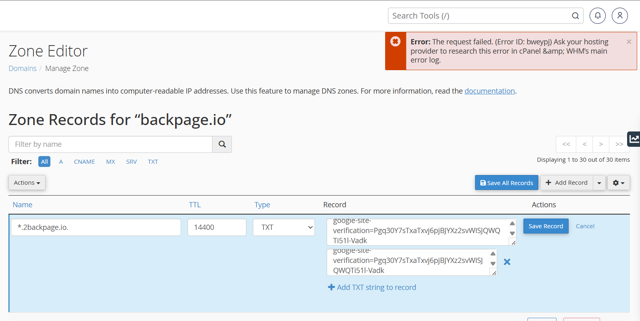Filter records by TXT type
640x321 pixels.
[x=153, y=162]
